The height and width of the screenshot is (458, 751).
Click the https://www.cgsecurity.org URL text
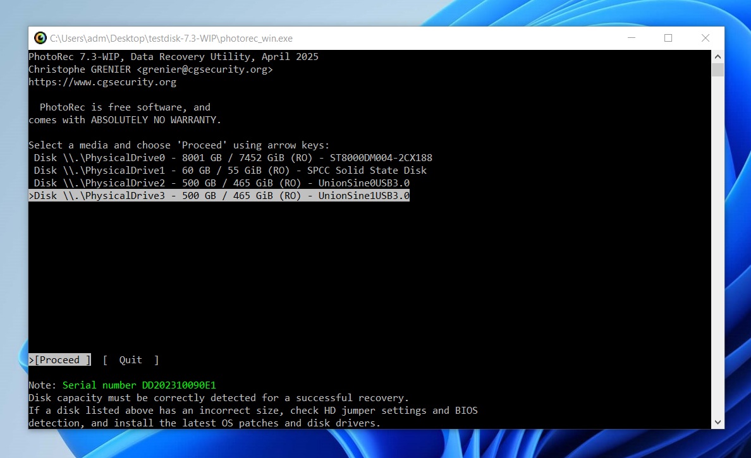[102, 82]
